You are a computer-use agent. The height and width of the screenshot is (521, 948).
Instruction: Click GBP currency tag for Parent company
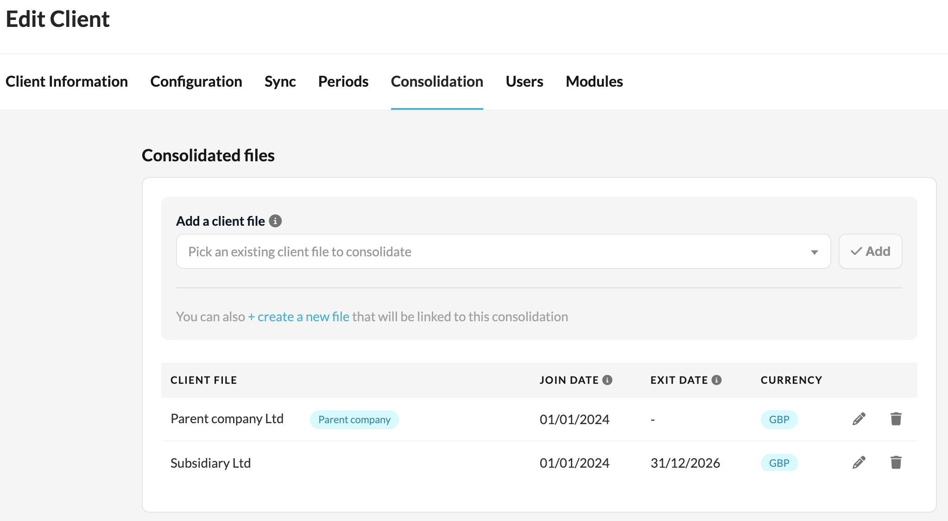pos(779,419)
